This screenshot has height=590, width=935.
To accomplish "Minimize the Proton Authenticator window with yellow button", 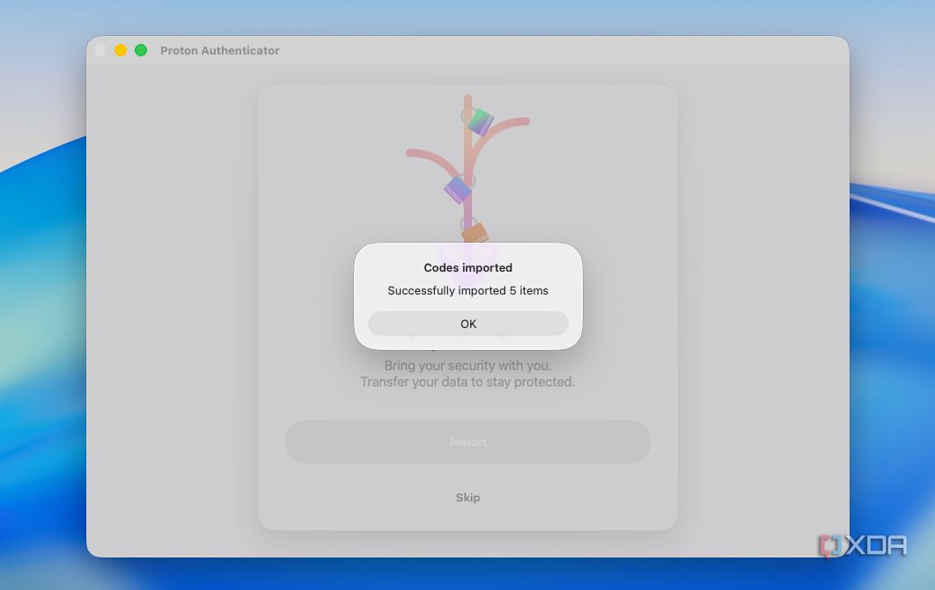I will pyautogui.click(x=121, y=51).
